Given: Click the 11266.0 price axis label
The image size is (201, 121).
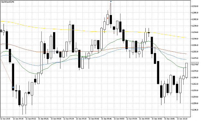Looking at the screenshot, I should [x=195, y=78].
